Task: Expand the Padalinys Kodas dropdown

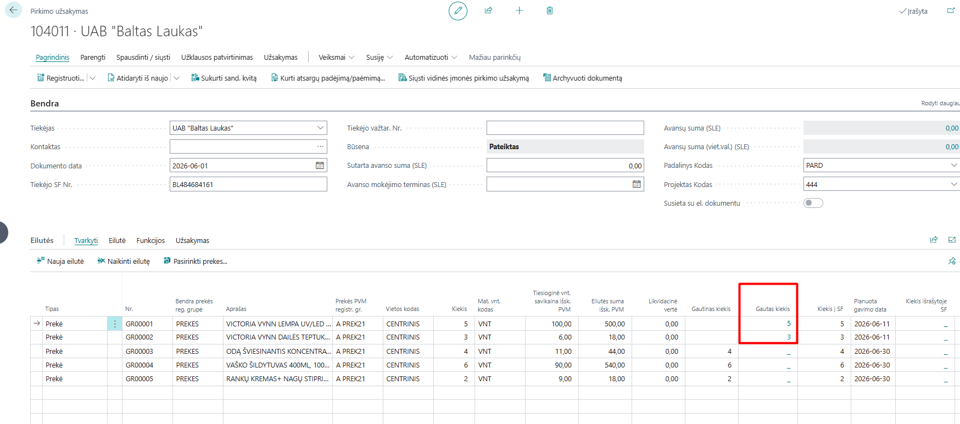Action: pos(954,165)
